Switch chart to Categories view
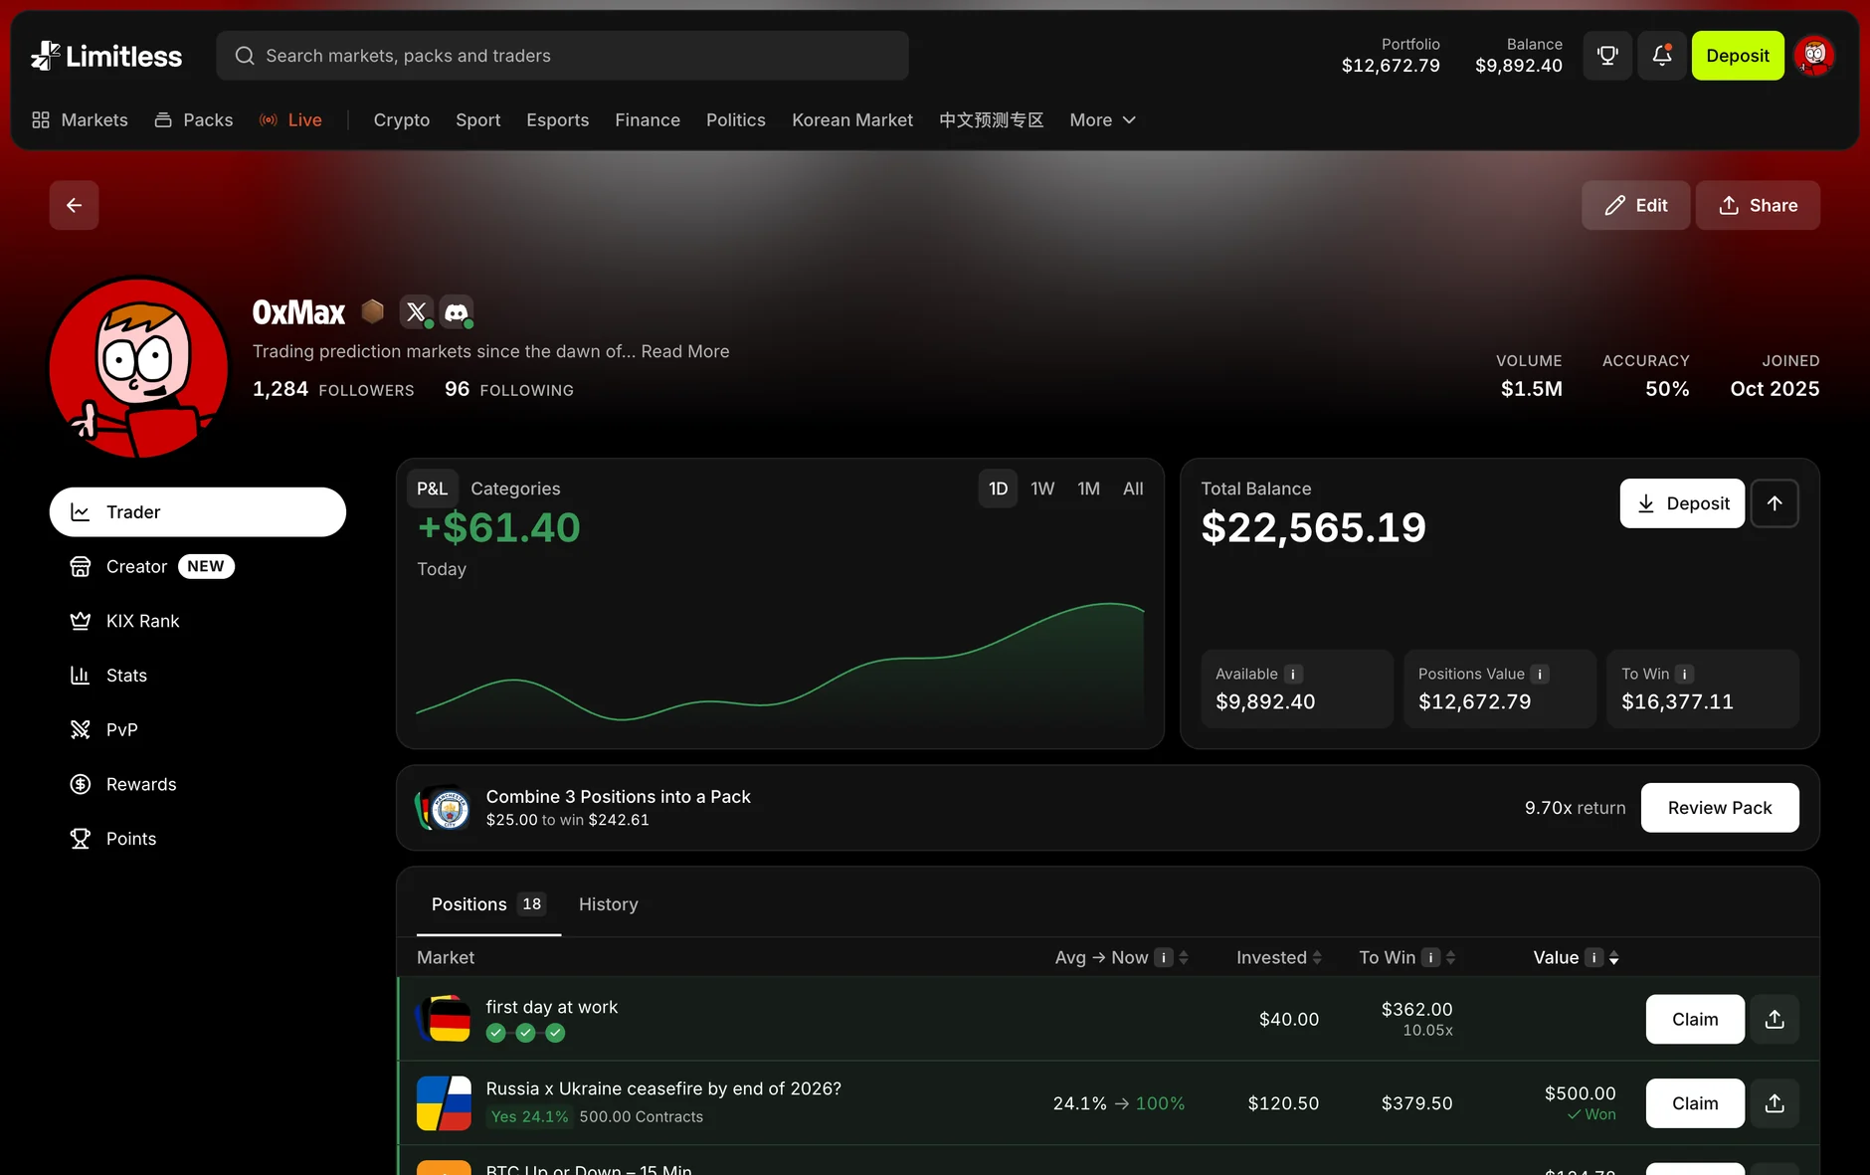 point(515,489)
